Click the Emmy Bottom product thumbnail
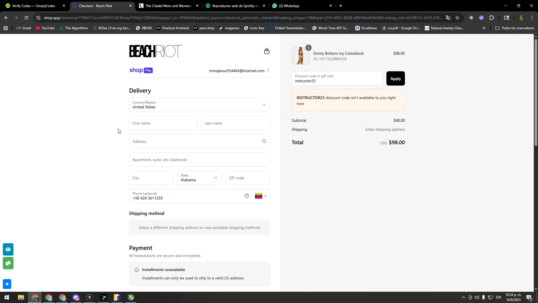The width and height of the screenshot is (538, 303). pyautogui.click(x=301, y=56)
